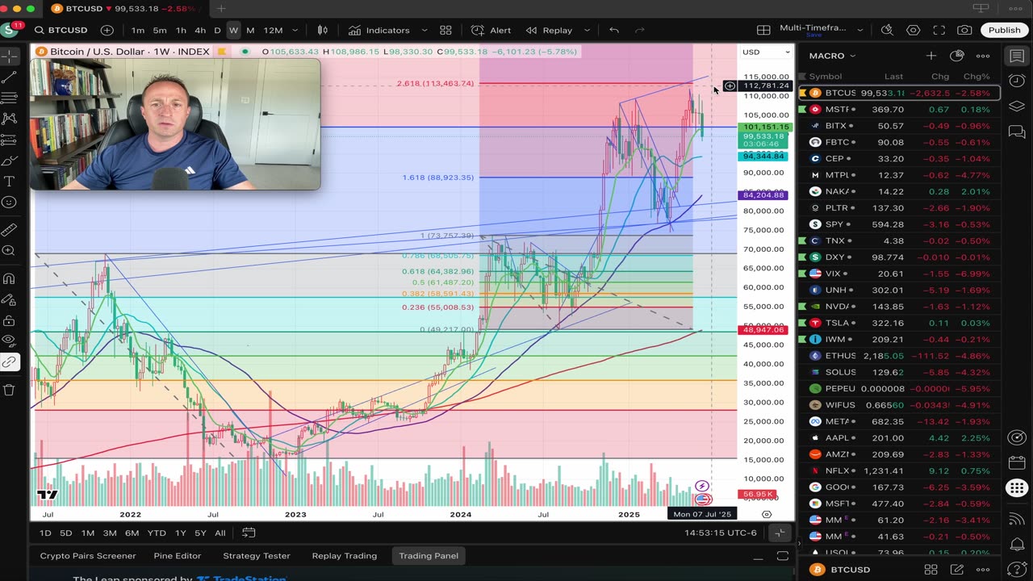1033x581 pixels.
Task: Select the 12M timeframe
Action: coord(274,30)
